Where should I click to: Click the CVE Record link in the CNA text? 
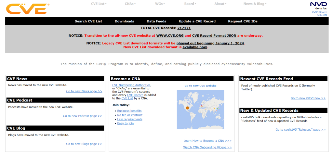[x=135, y=95]
